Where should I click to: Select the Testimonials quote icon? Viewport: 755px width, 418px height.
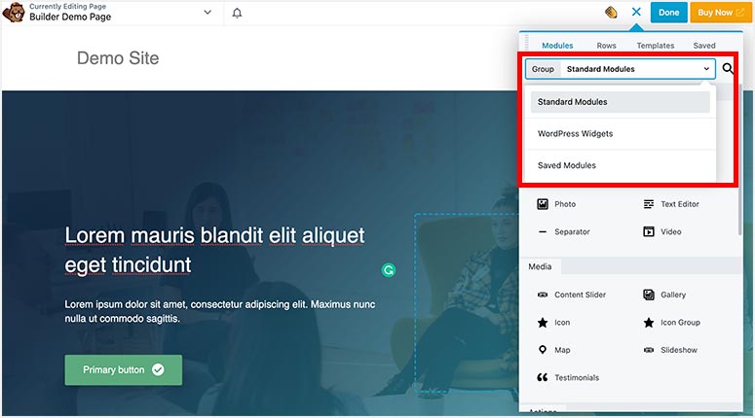pyautogui.click(x=543, y=377)
